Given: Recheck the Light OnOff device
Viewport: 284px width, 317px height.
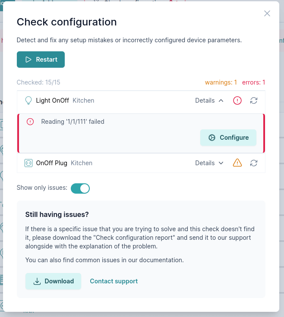Looking at the screenshot, I should point(254,100).
